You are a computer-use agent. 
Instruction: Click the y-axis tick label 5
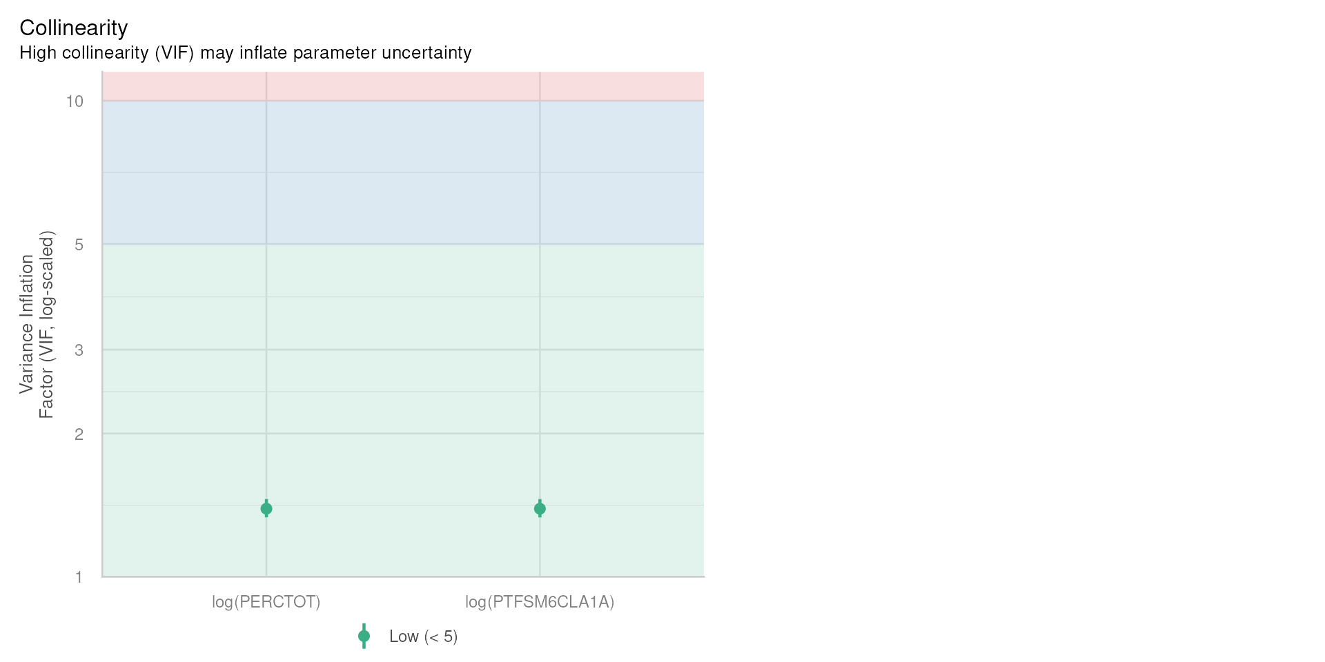tap(79, 244)
